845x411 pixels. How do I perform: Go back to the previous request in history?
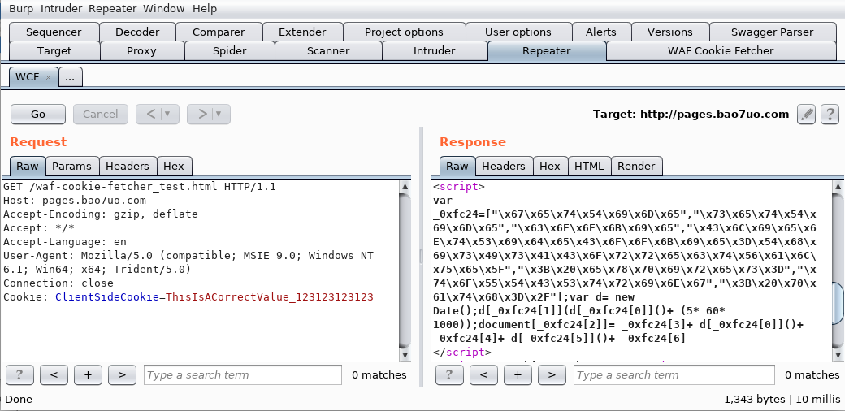click(150, 115)
